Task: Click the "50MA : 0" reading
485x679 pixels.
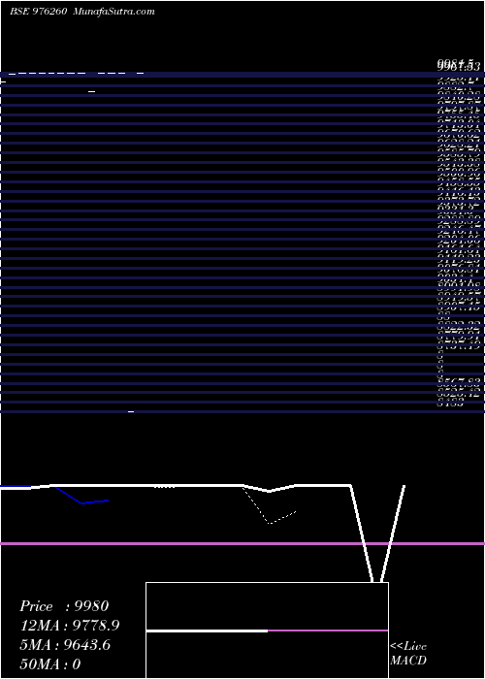Action: 50,664
